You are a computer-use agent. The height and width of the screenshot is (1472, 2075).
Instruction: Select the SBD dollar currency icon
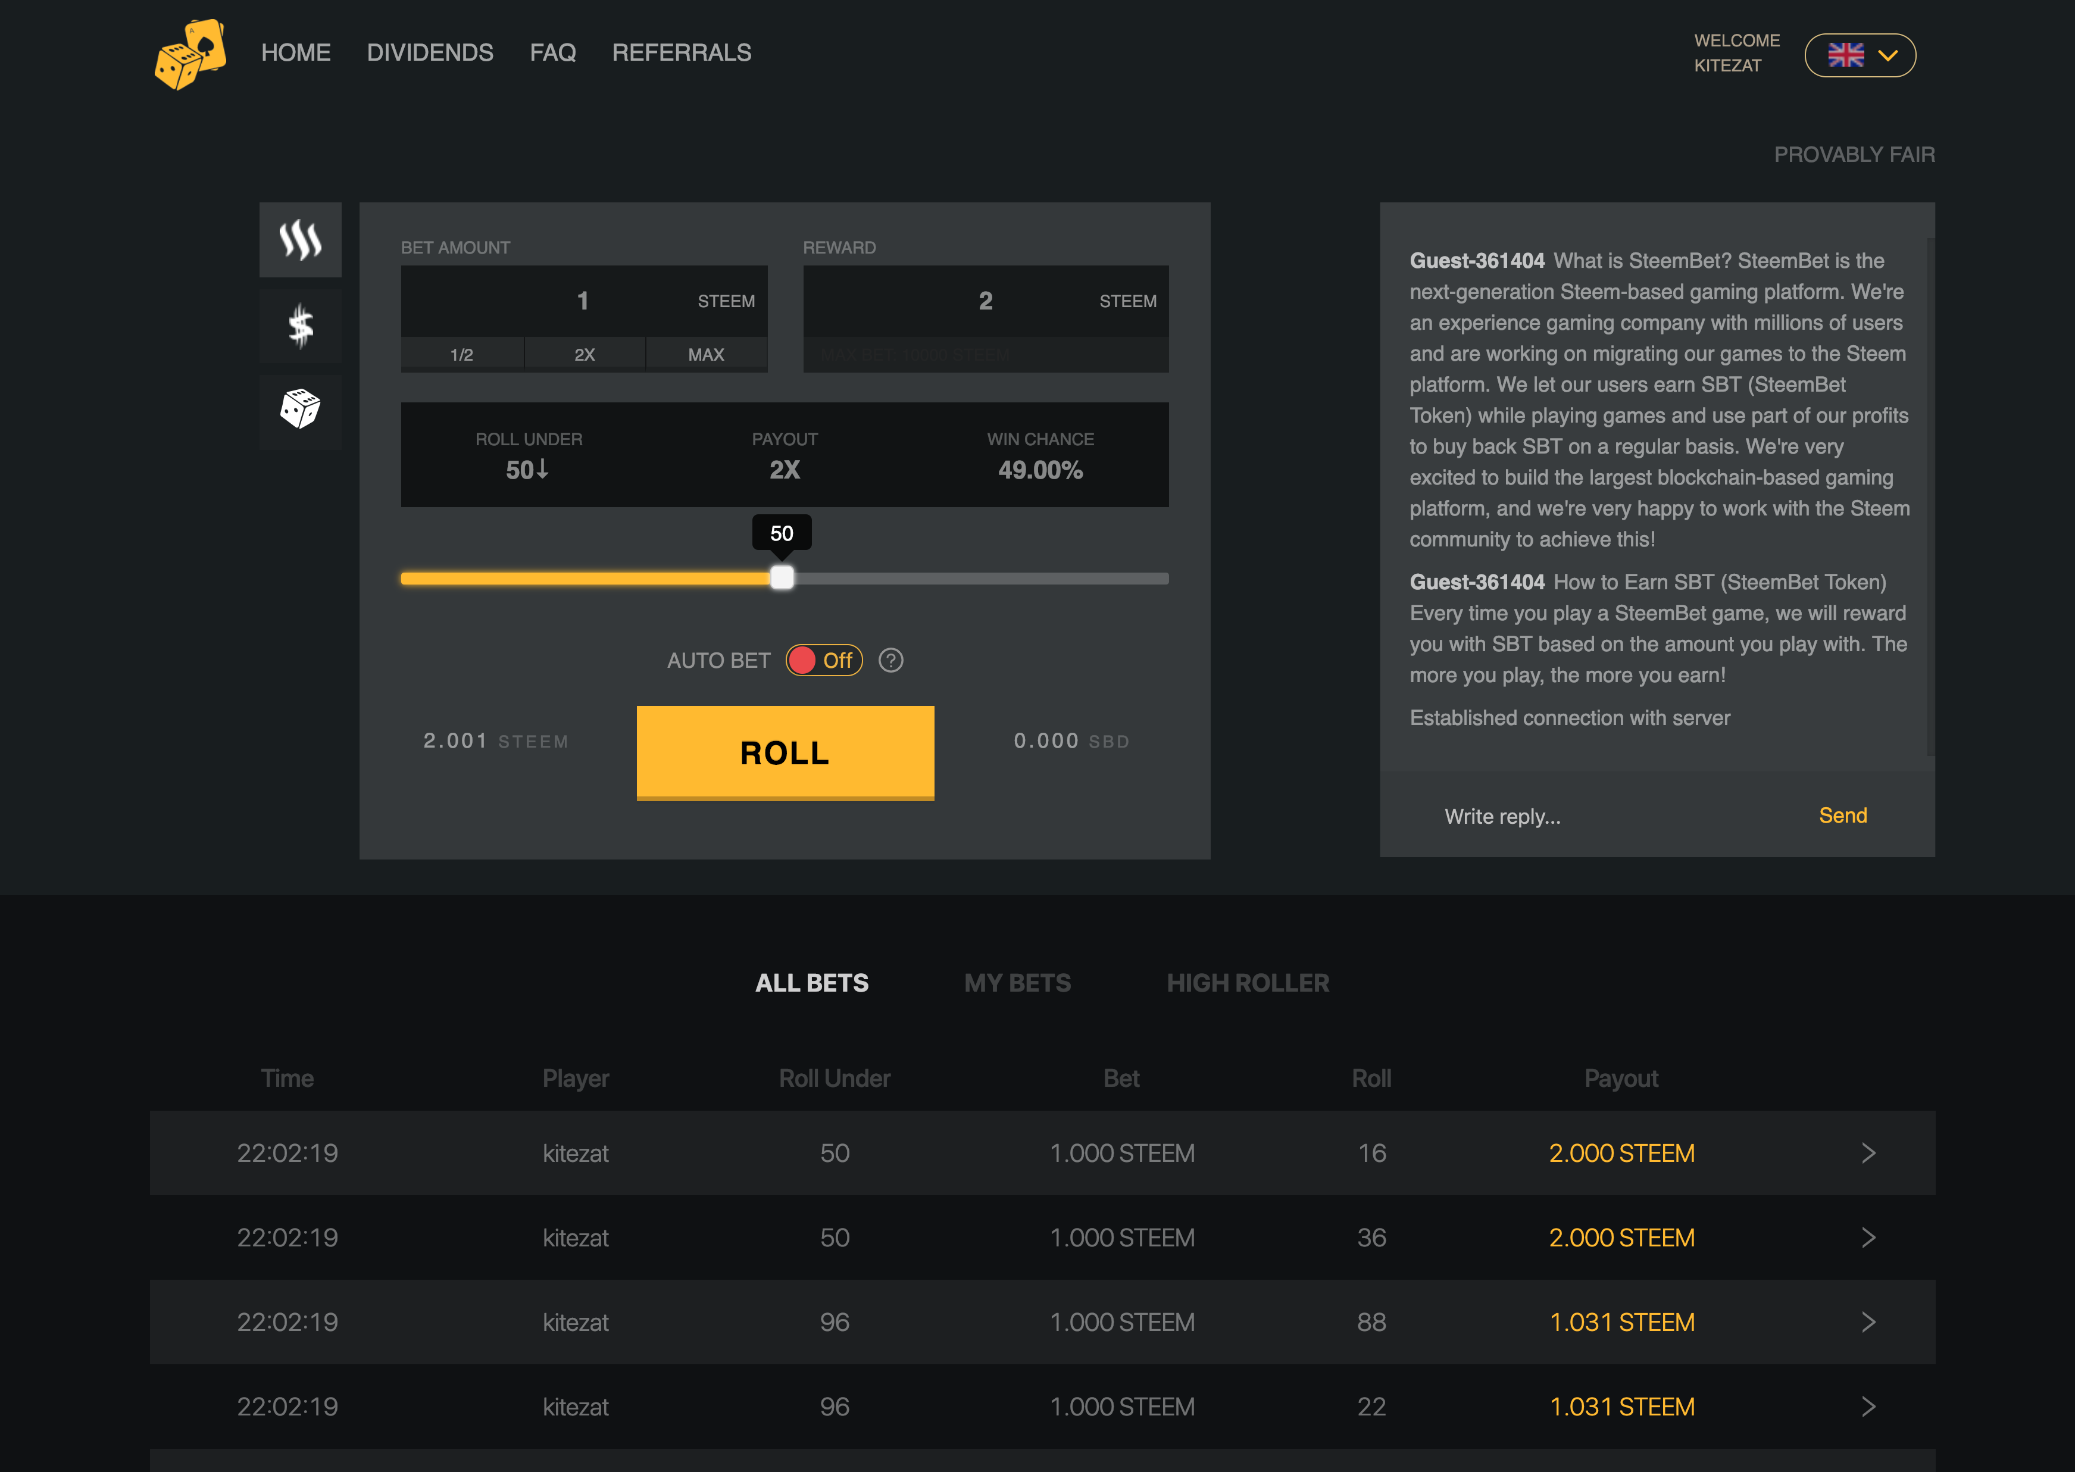point(300,326)
